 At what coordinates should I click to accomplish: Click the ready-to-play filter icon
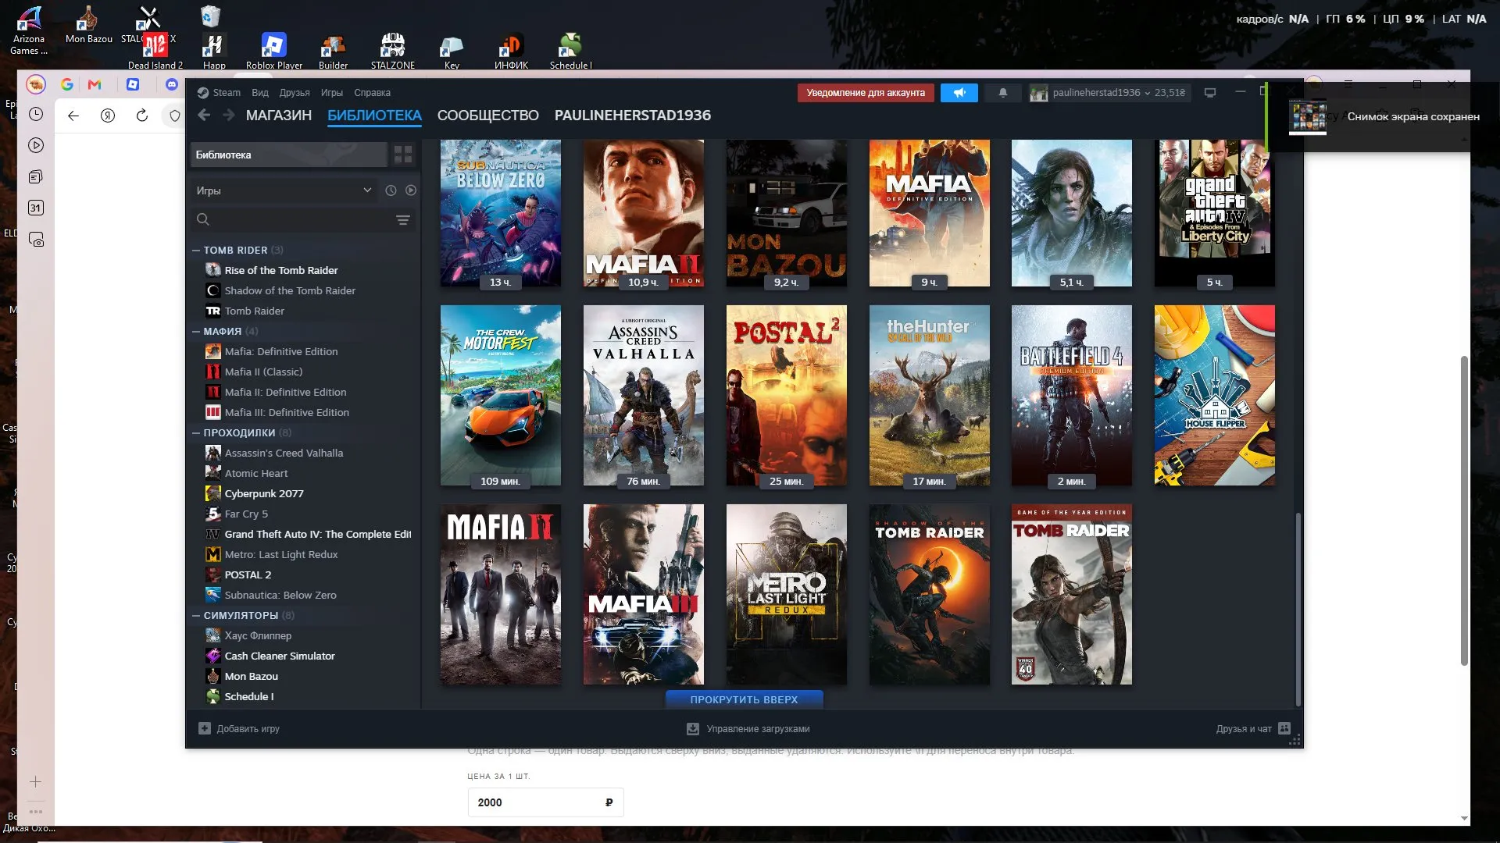[411, 190]
